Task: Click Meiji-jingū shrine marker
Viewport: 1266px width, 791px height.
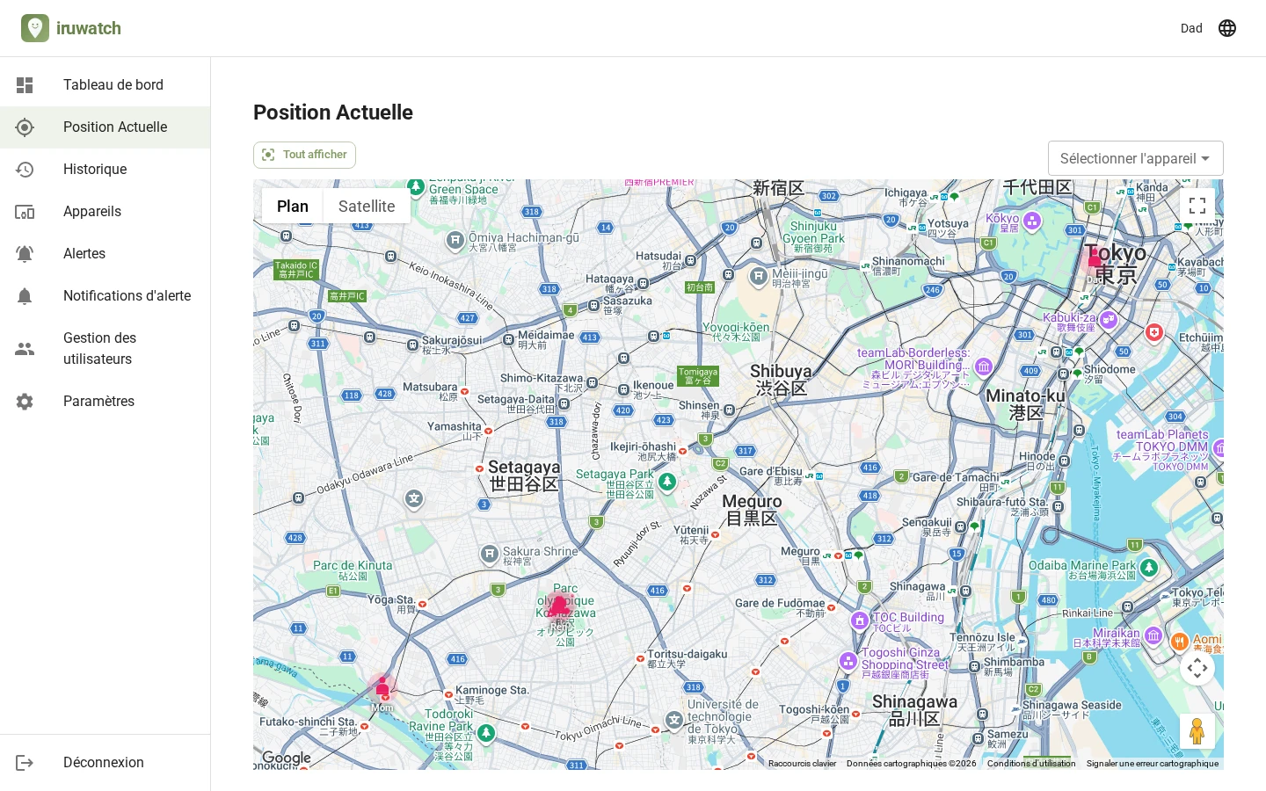Action: coord(759,277)
